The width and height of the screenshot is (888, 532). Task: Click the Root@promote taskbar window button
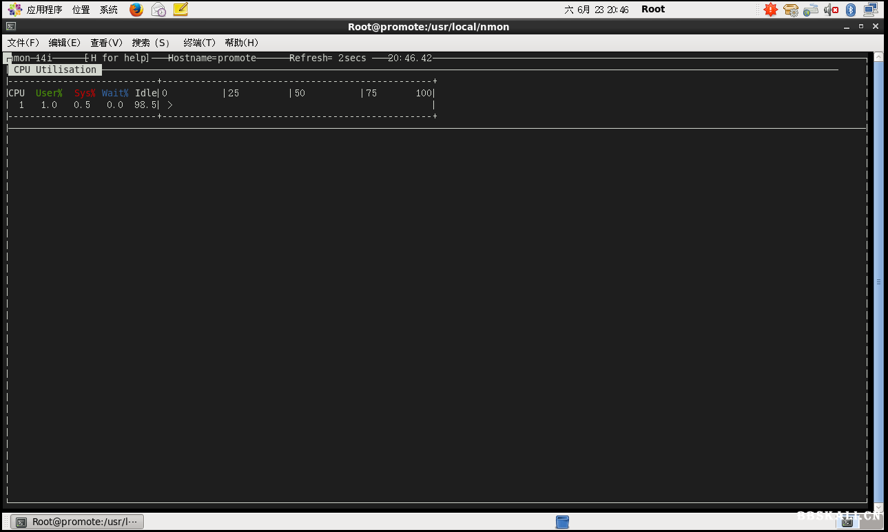(76, 521)
